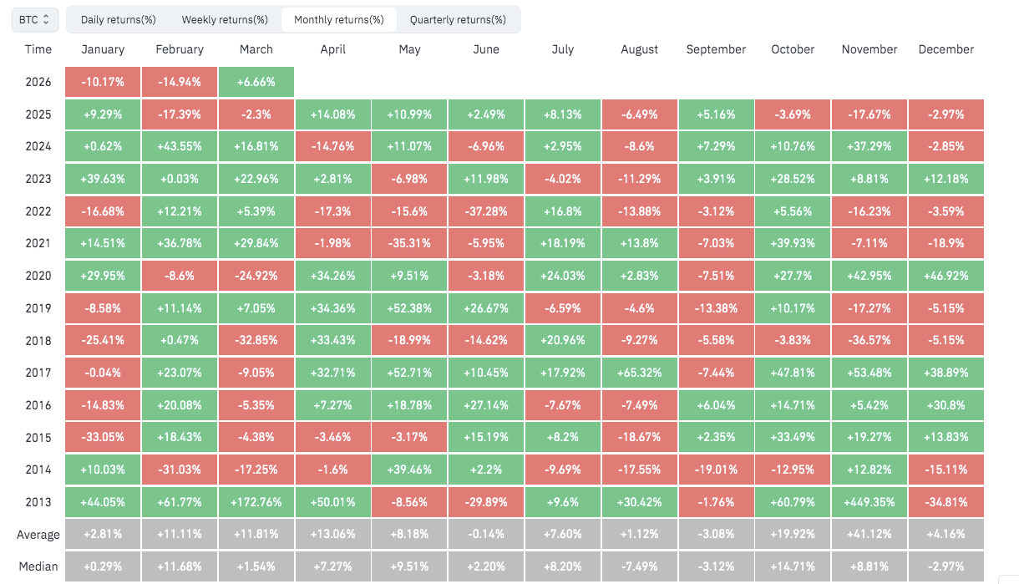The image size is (1019, 584).
Task: Click the green March 2026 +6.66% cell
Action: point(256,82)
